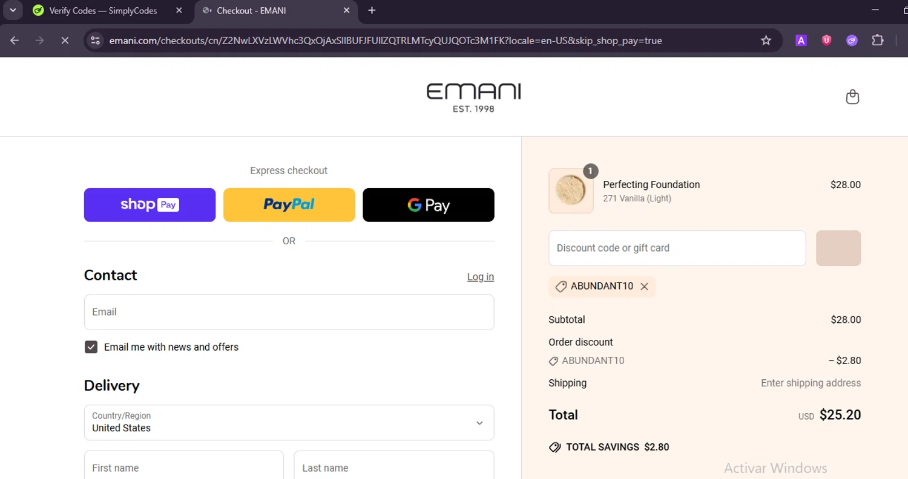Choose Google Pay express checkout
This screenshot has width=908, height=479.
(429, 205)
